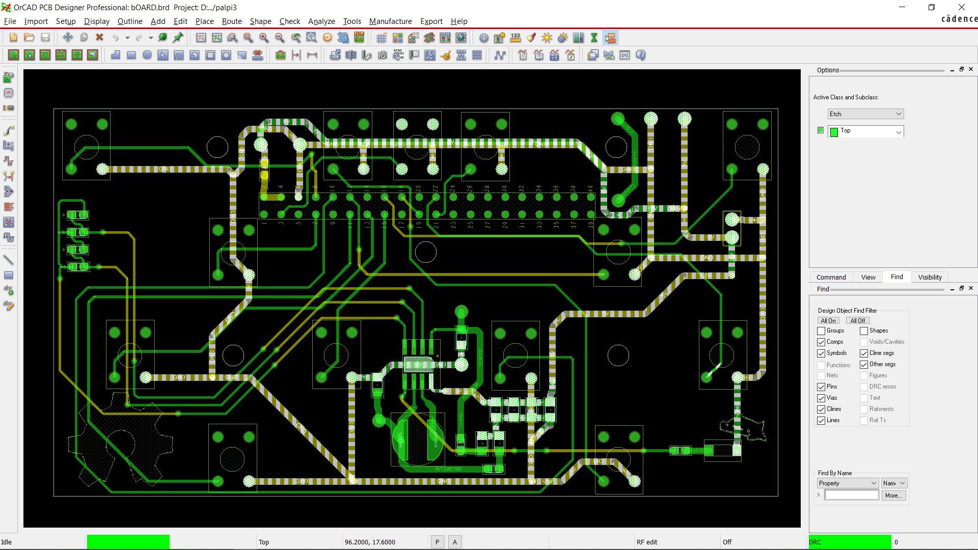The height and width of the screenshot is (550, 978).
Task: Uncheck the Comps checkbox
Action: pos(821,342)
